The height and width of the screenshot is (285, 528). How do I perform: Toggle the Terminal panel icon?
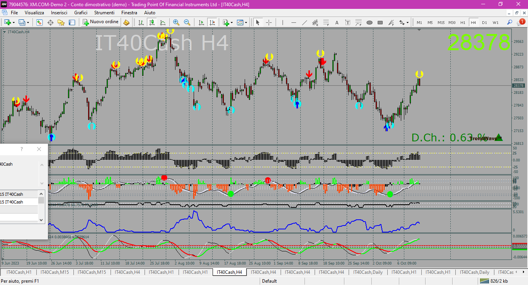72,22
